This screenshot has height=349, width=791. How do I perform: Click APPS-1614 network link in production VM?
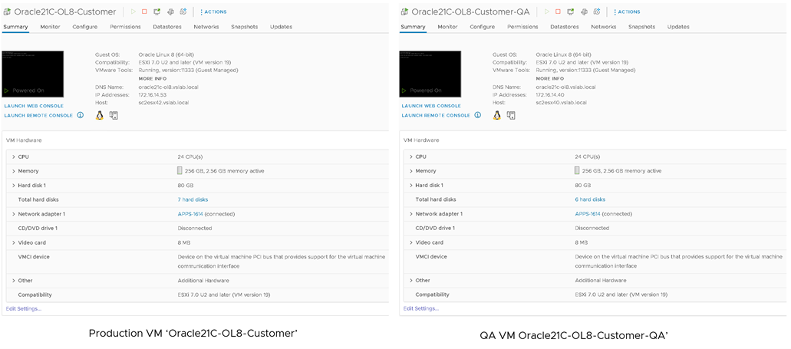190,214
